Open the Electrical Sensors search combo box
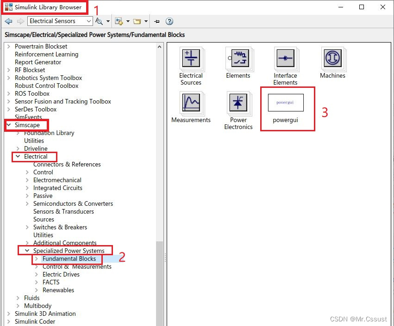 coord(60,21)
